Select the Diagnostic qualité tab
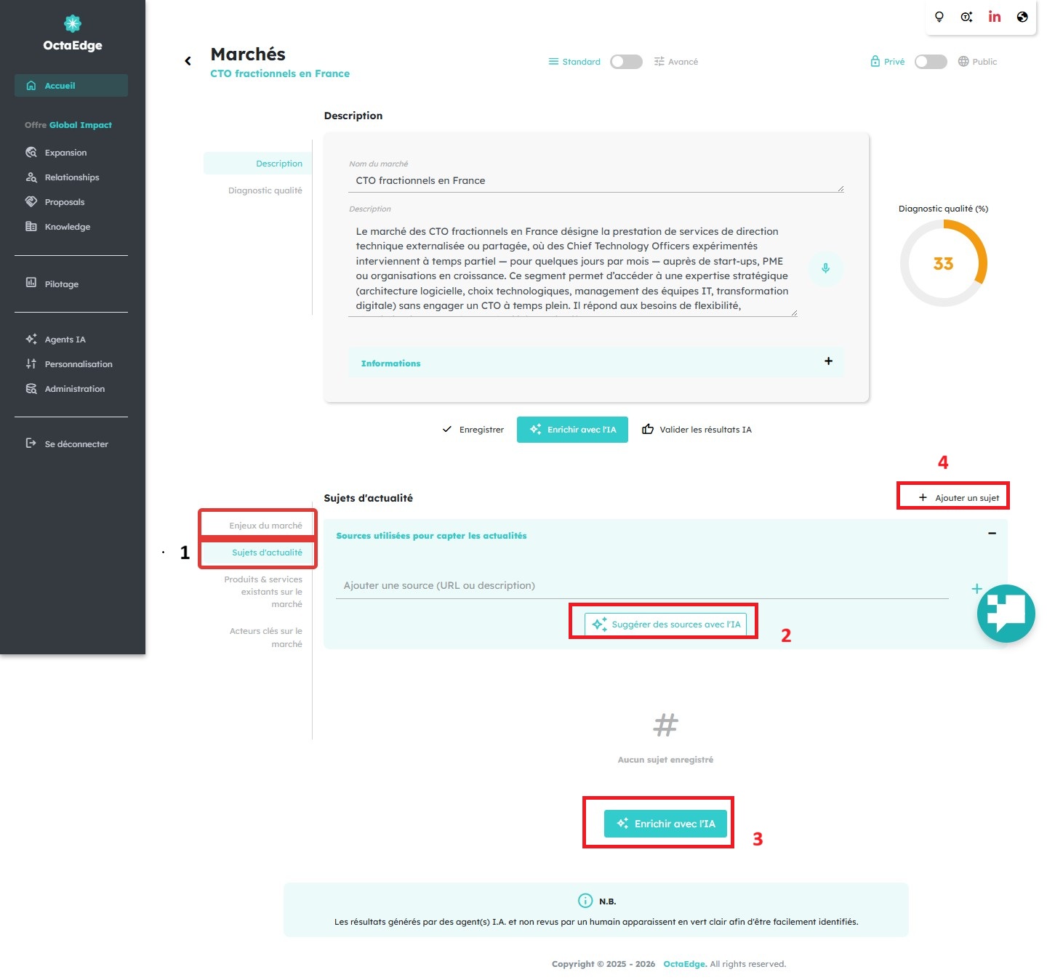Viewport: 1047px width, 980px height. pyautogui.click(x=265, y=190)
